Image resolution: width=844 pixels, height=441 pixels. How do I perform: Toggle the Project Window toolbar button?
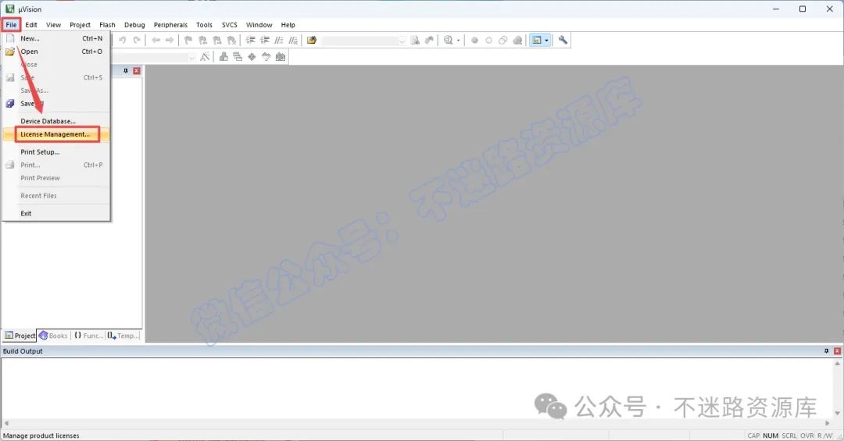click(x=537, y=41)
